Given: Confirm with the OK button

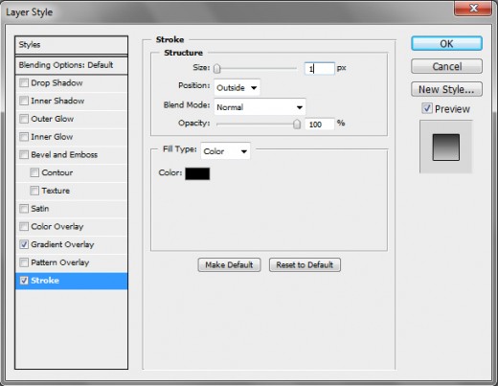Looking at the screenshot, I should pyautogui.click(x=446, y=43).
